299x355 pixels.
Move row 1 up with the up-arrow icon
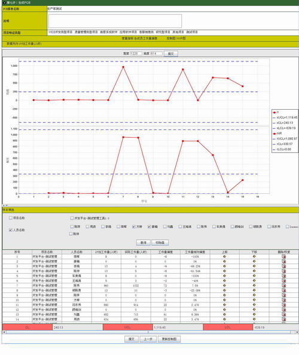(x=225, y=257)
